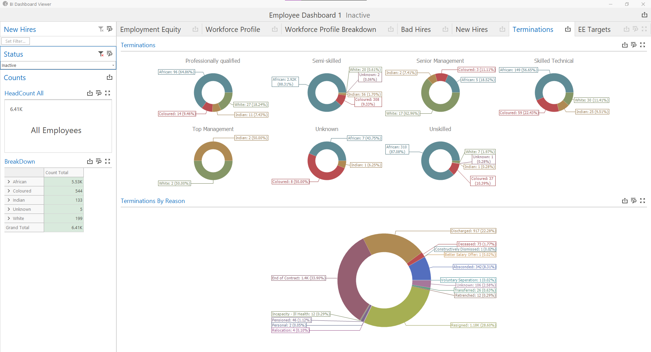Clear the Status filter
This screenshot has height=352, width=651.
click(101, 54)
